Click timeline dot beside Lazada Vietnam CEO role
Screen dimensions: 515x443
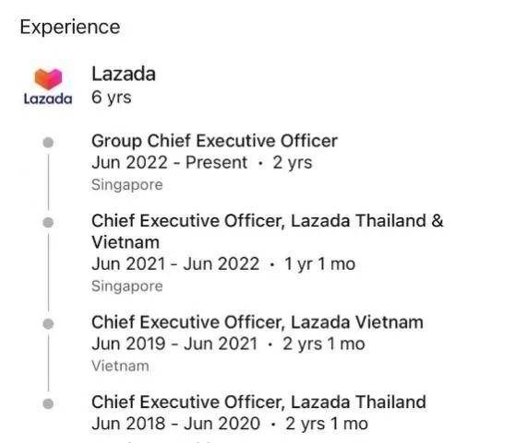coord(48,324)
